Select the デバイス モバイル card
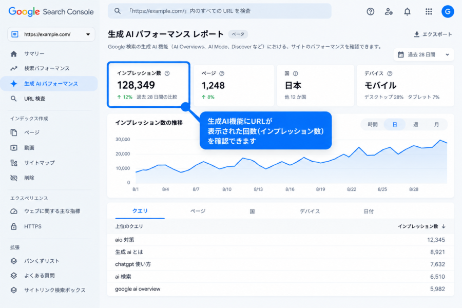This screenshot has width=462, height=308. coord(405,86)
